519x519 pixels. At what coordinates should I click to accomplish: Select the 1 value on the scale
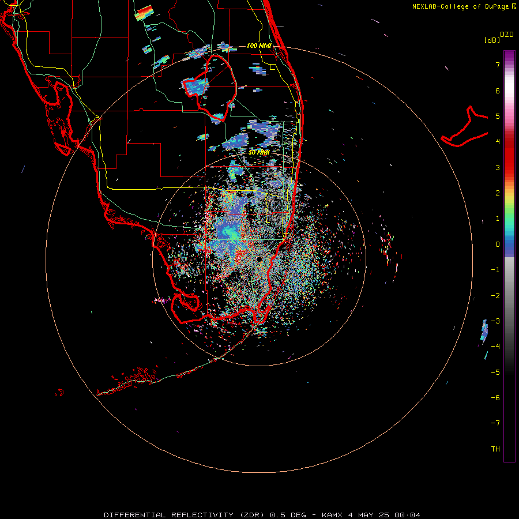pyautogui.click(x=498, y=219)
